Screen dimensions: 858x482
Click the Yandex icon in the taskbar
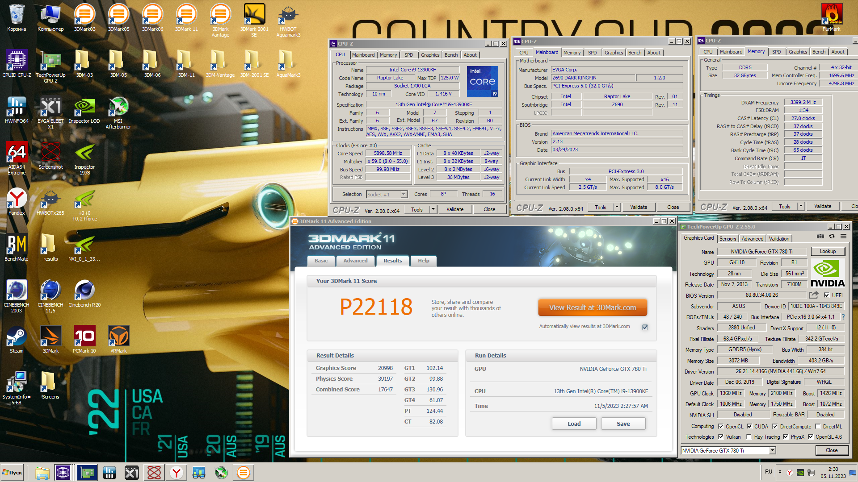point(177,473)
